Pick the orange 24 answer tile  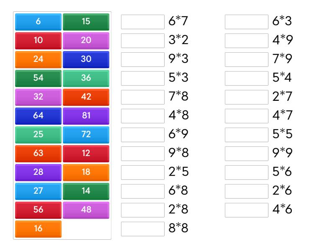[x=38, y=59]
